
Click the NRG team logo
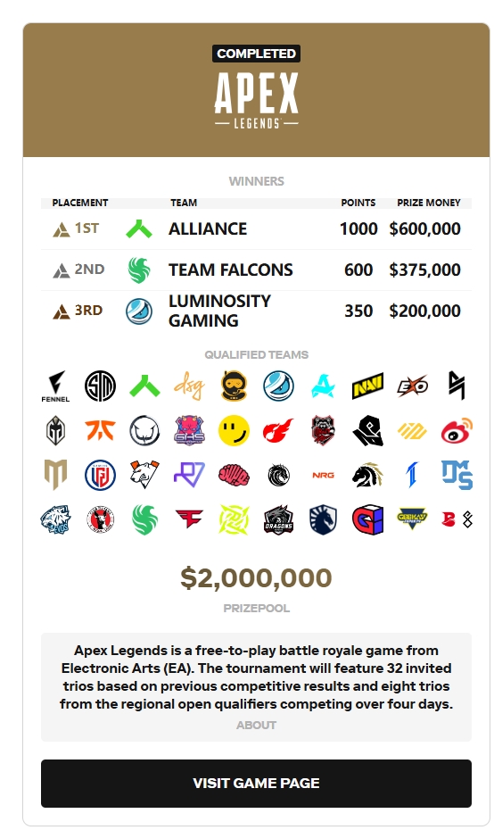323,475
